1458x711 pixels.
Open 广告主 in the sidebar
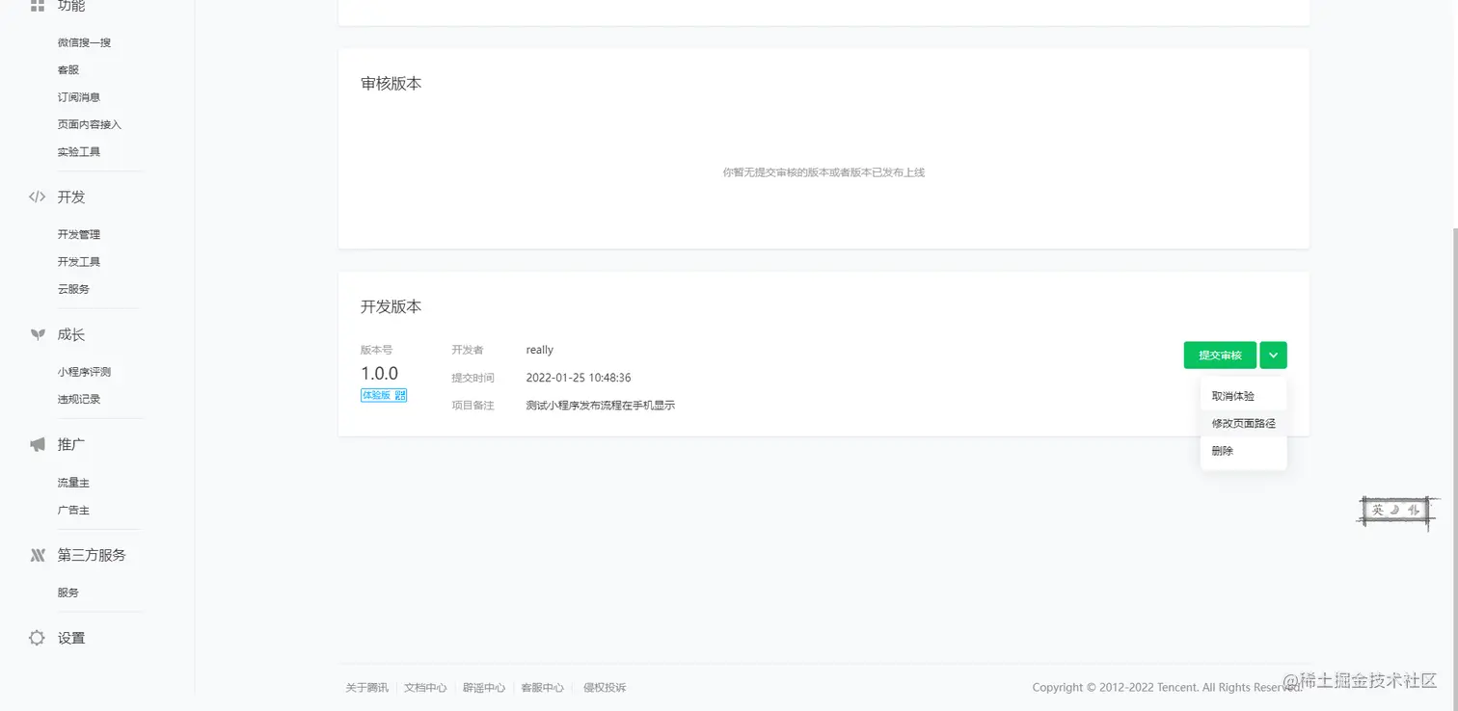coord(73,510)
